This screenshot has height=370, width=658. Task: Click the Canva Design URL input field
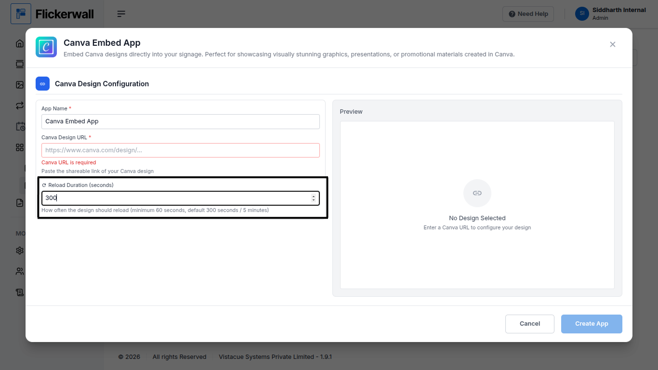(181, 150)
